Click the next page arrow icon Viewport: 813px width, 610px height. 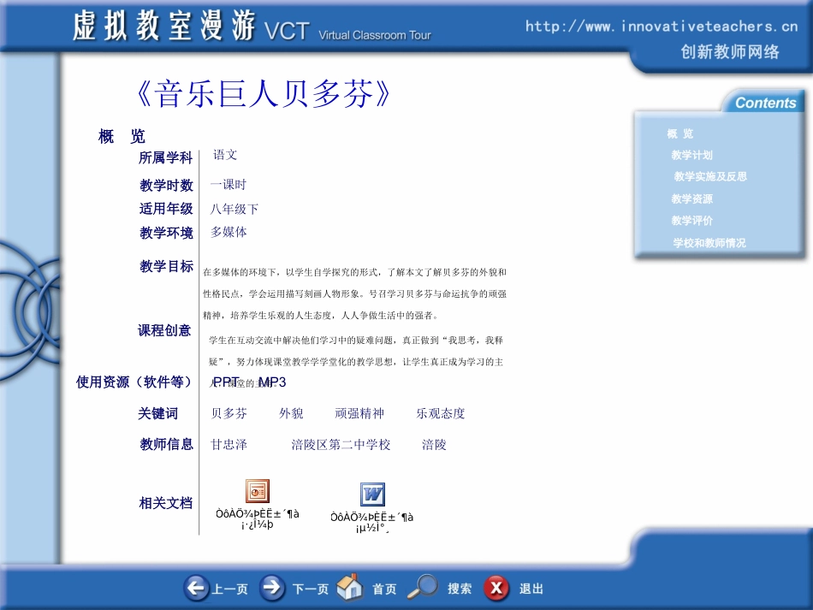(x=271, y=588)
